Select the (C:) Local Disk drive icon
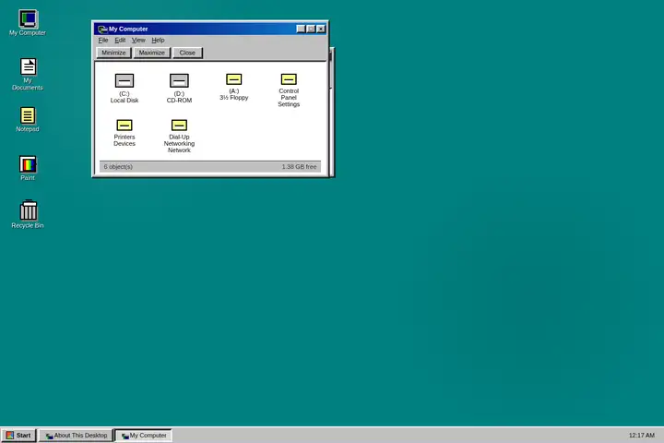The height and width of the screenshot is (443, 664). click(125, 89)
